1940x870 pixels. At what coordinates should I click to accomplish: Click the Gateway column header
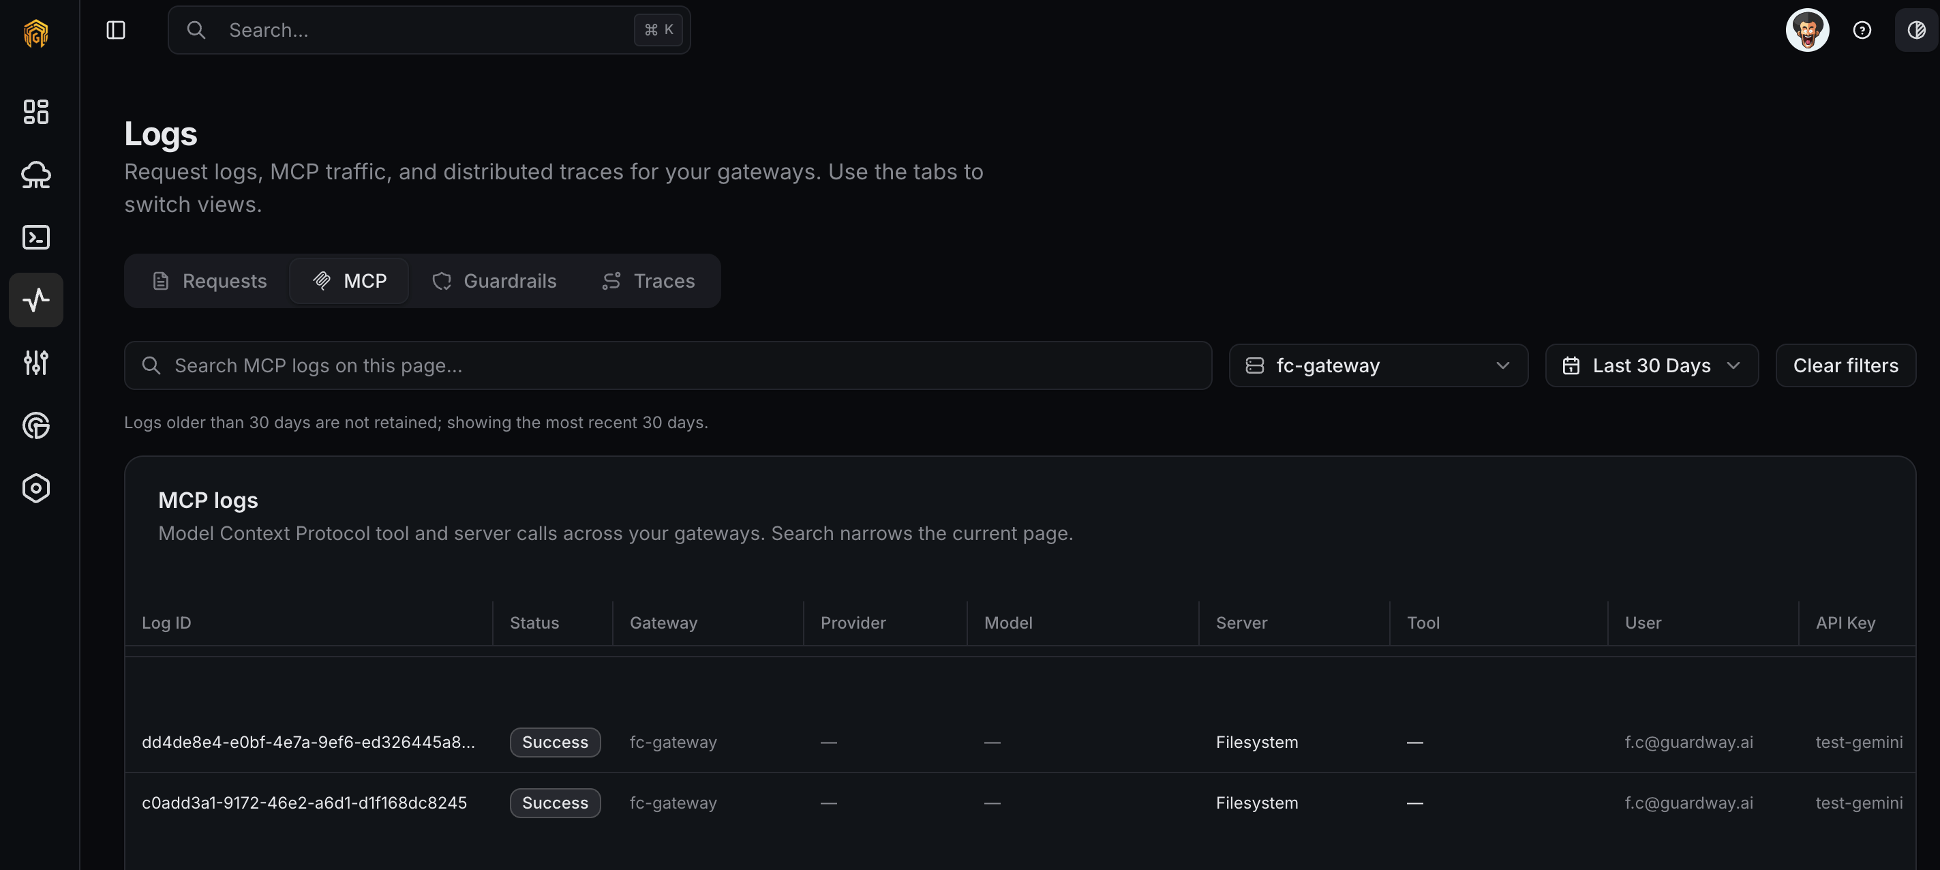pyautogui.click(x=663, y=623)
